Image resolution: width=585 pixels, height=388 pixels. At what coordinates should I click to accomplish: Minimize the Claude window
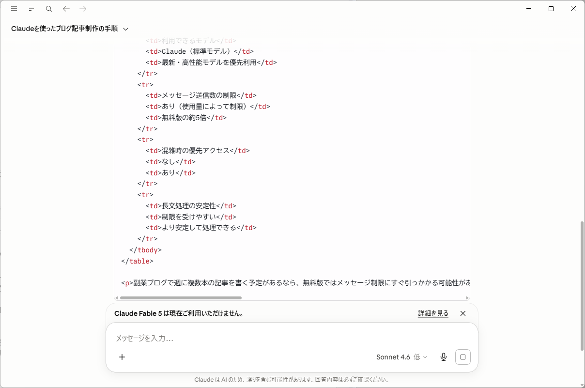[x=529, y=9]
